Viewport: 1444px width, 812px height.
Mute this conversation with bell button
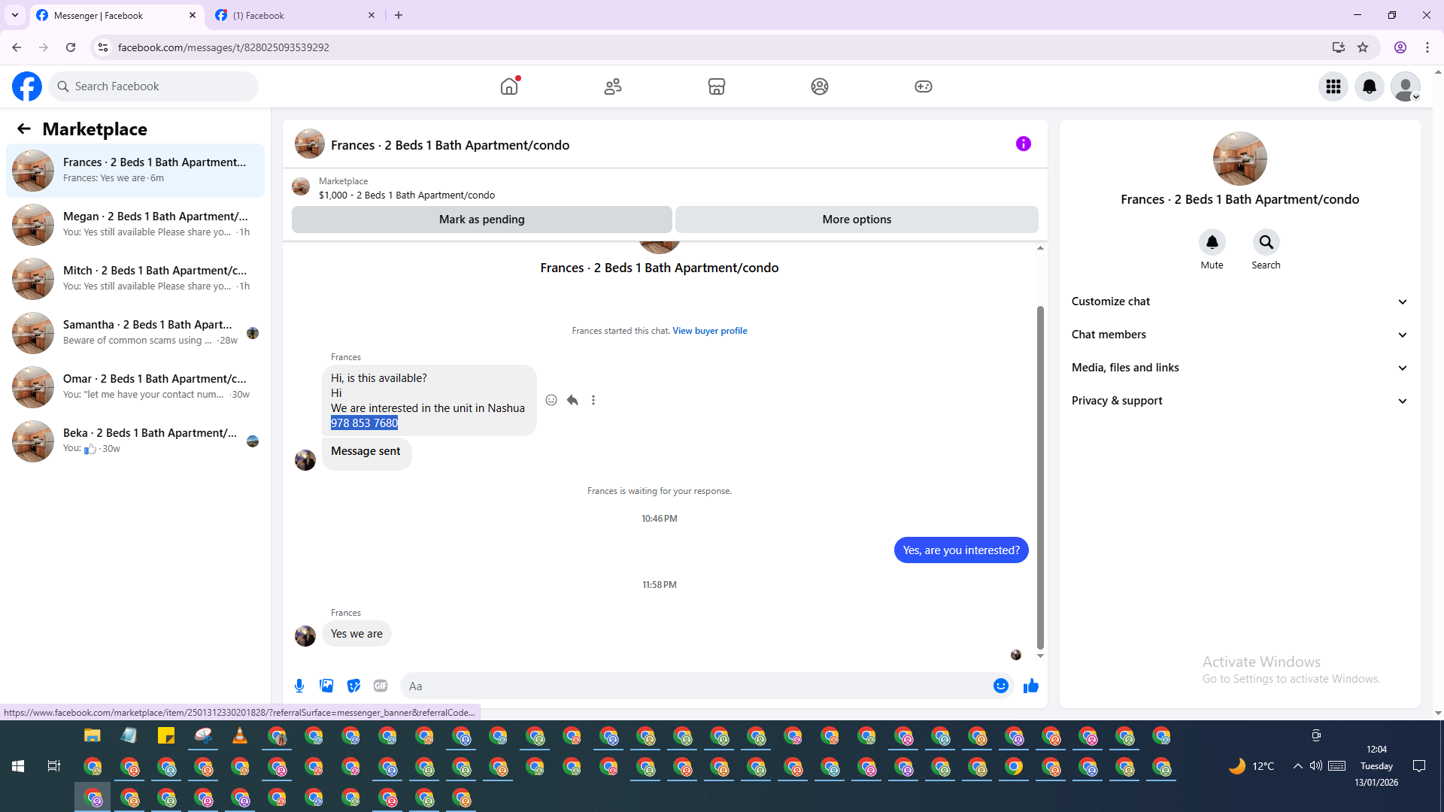click(1212, 242)
